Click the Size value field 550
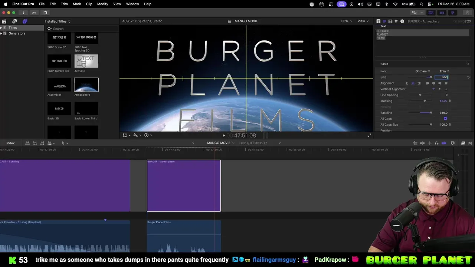475x267 pixels. click(442, 77)
